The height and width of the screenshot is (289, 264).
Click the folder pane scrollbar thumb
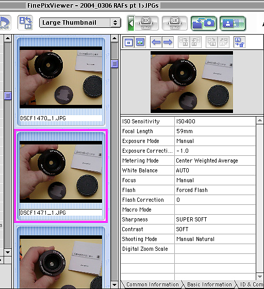[x=8, y=95]
